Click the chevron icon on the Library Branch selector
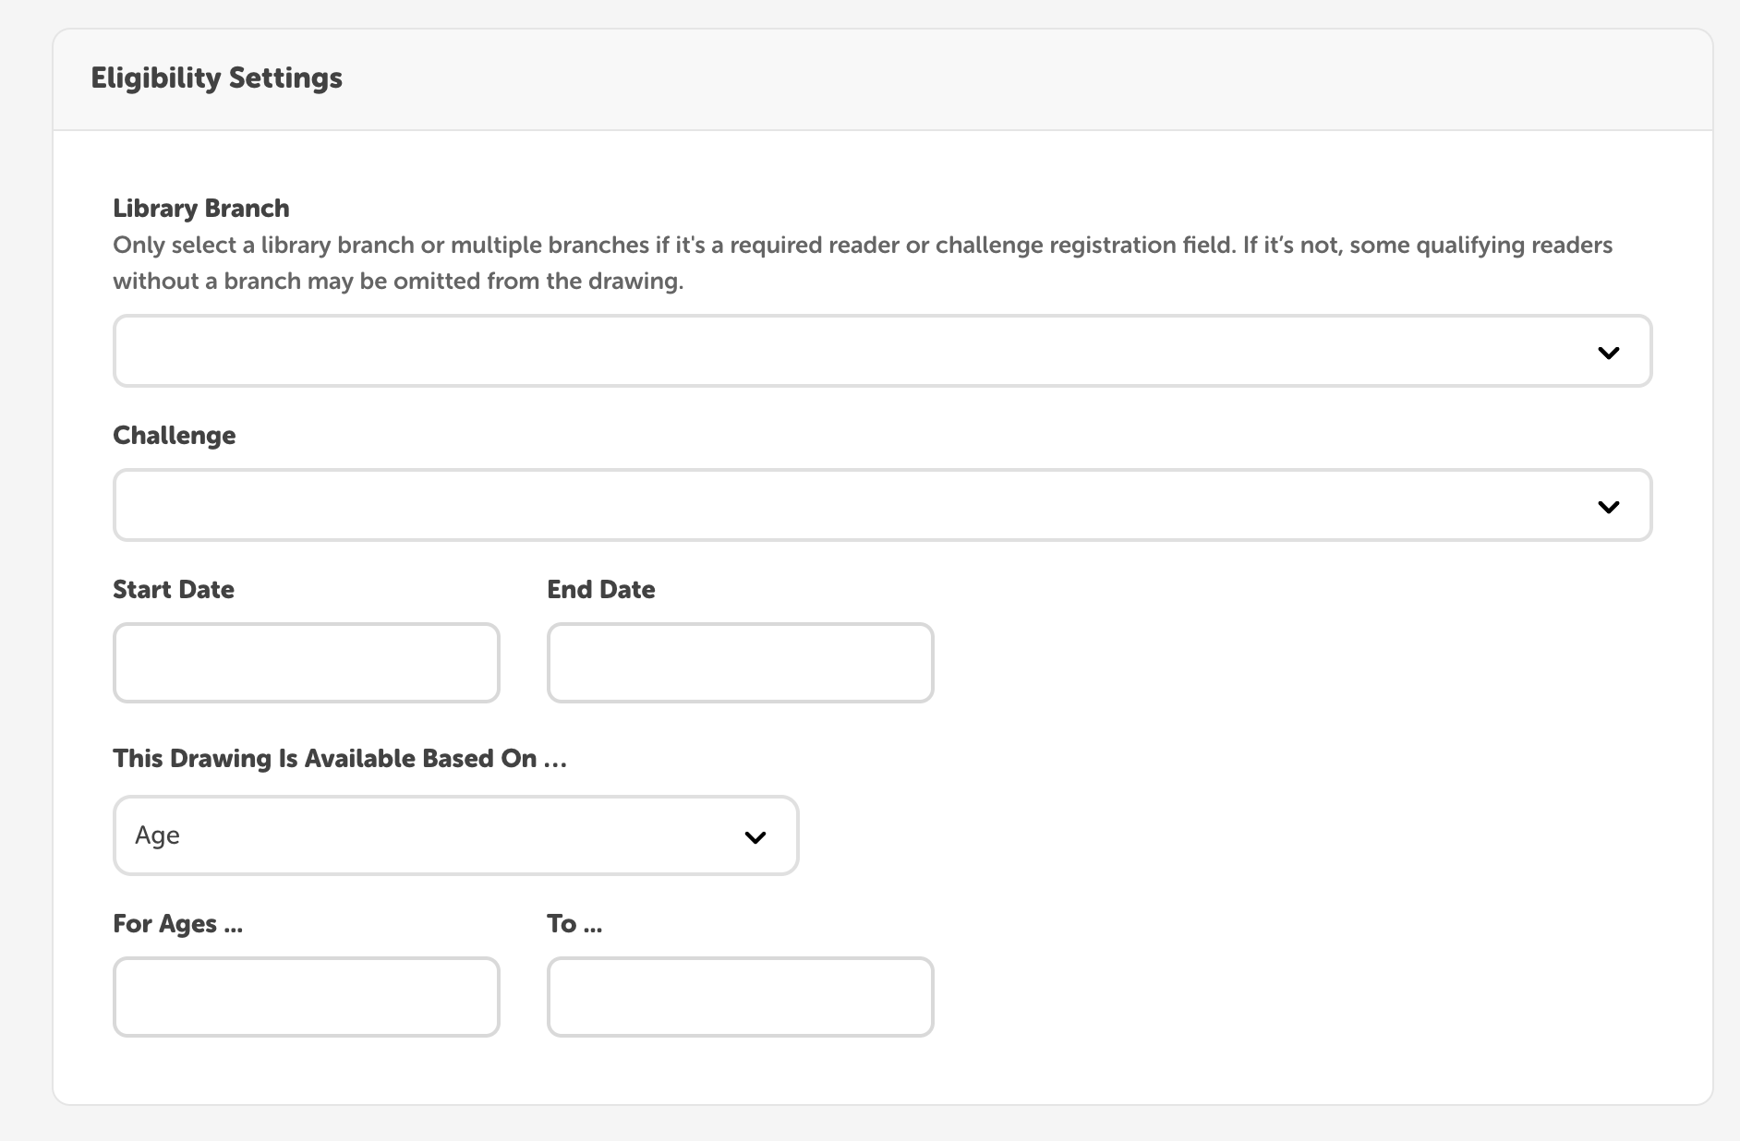The image size is (1740, 1141). 1610,351
